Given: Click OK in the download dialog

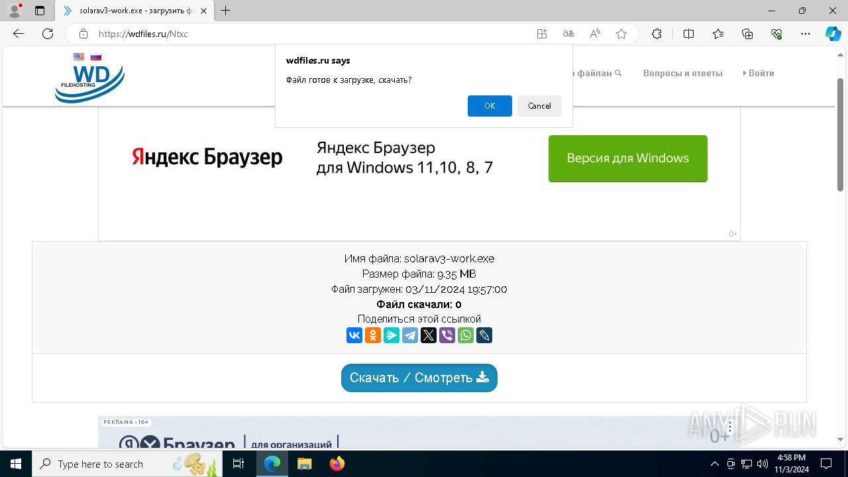Looking at the screenshot, I should [x=490, y=106].
